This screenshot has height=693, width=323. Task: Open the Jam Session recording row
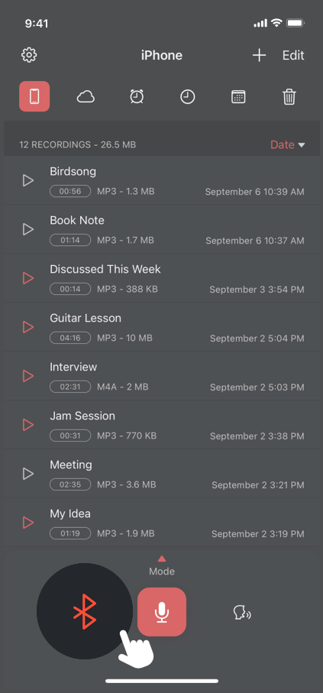click(162, 425)
